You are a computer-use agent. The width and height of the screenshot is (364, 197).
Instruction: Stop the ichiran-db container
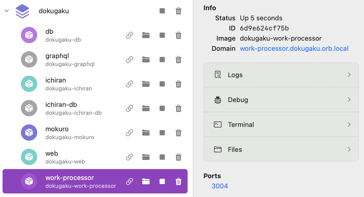tap(162, 108)
